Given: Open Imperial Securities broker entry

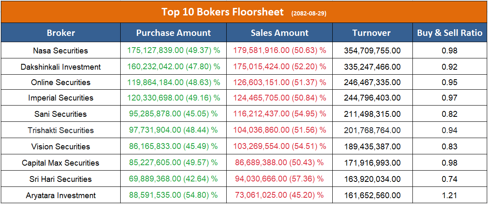Looking at the screenshot, I should coord(61,98).
